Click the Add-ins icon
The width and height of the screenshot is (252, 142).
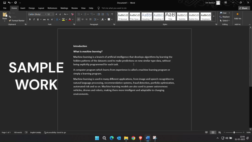(238, 16)
